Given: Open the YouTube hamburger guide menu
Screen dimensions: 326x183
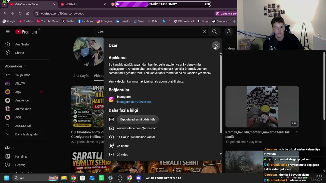Looking at the screenshot, I should pyautogui.click(x=8, y=32).
